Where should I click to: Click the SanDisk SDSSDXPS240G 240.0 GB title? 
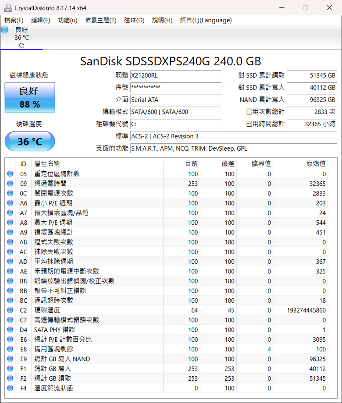(171, 61)
